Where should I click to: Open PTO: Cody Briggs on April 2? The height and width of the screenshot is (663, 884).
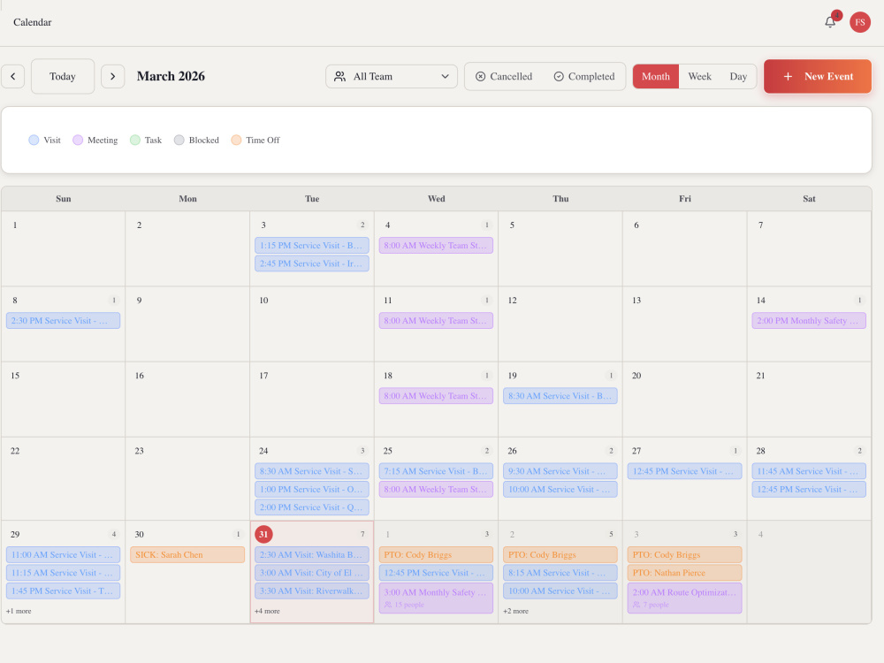coord(560,555)
